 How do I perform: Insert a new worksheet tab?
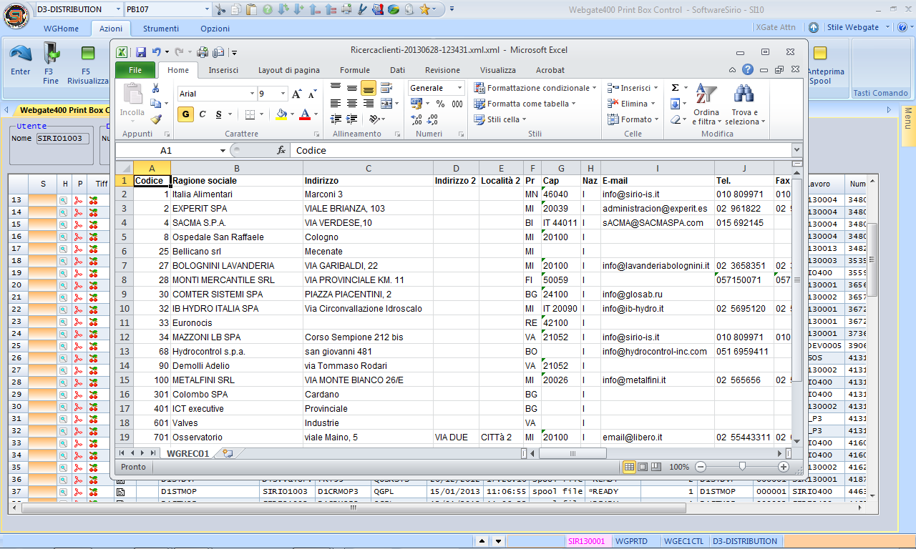[x=228, y=453]
